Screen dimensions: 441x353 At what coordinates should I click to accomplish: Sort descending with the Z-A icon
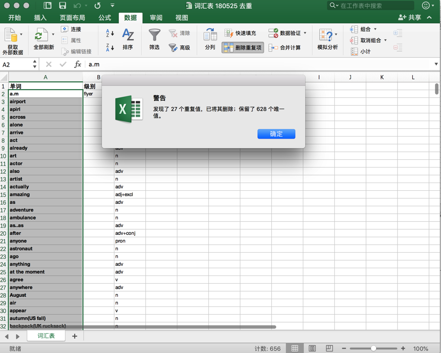coord(110,47)
